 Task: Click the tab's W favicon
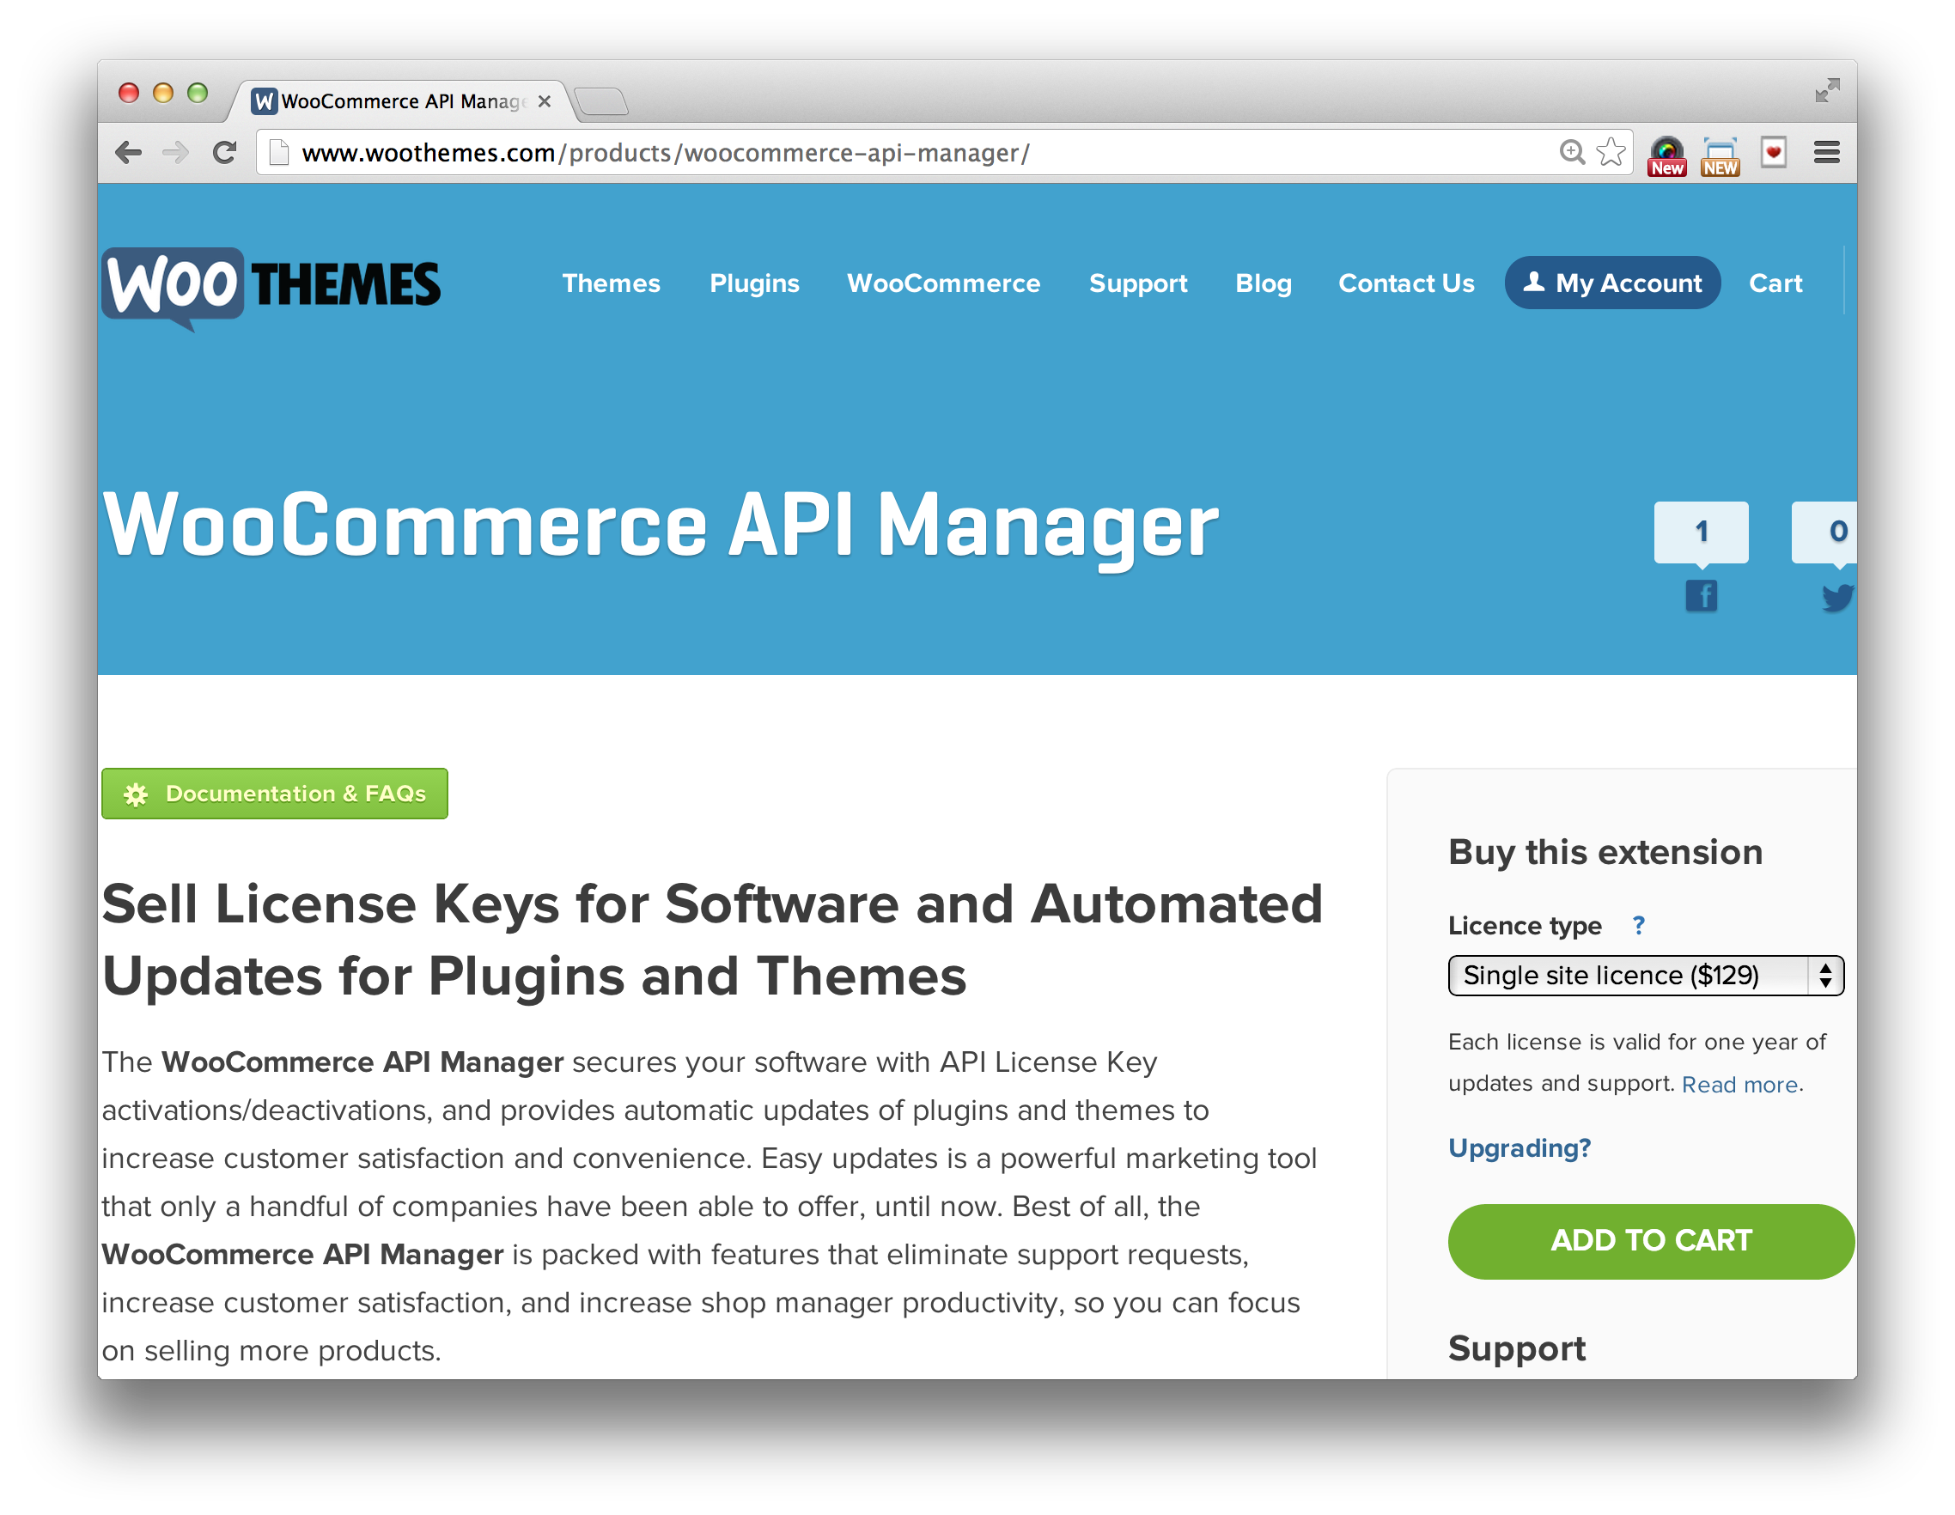(263, 101)
